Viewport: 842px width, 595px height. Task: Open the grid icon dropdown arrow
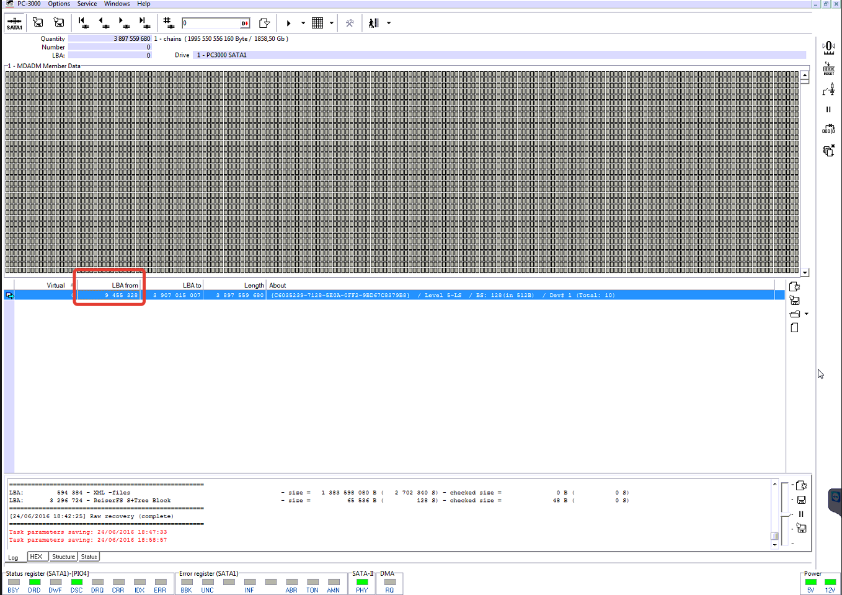point(332,23)
